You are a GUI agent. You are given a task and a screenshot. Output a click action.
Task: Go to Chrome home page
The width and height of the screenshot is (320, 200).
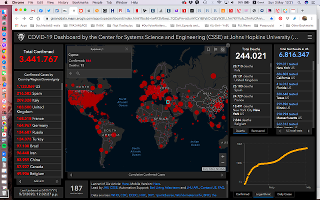[38, 18]
